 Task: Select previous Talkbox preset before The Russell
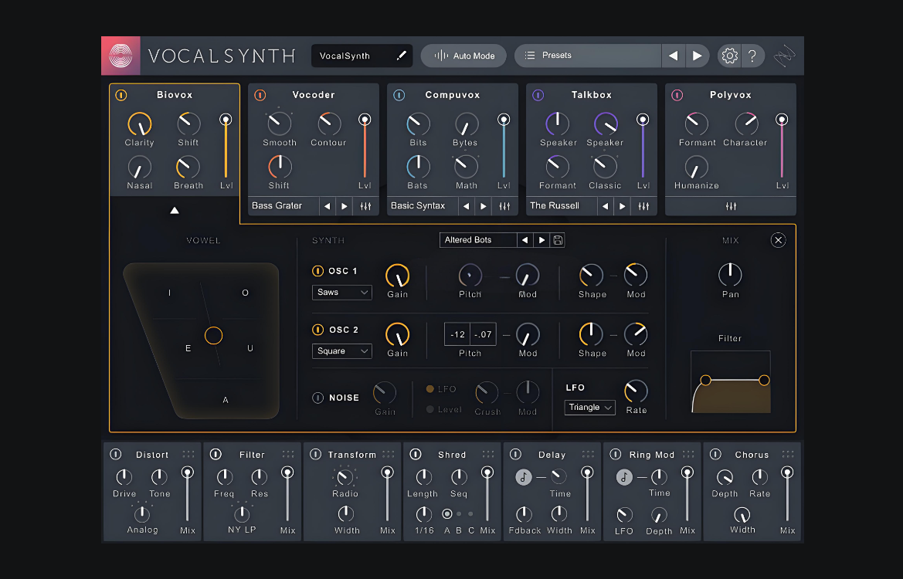pos(606,206)
